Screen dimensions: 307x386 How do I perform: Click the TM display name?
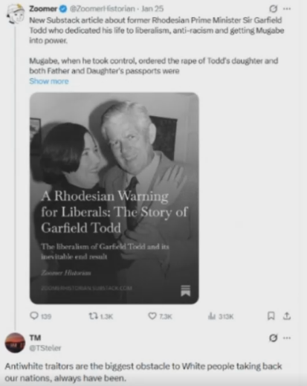click(35, 338)
